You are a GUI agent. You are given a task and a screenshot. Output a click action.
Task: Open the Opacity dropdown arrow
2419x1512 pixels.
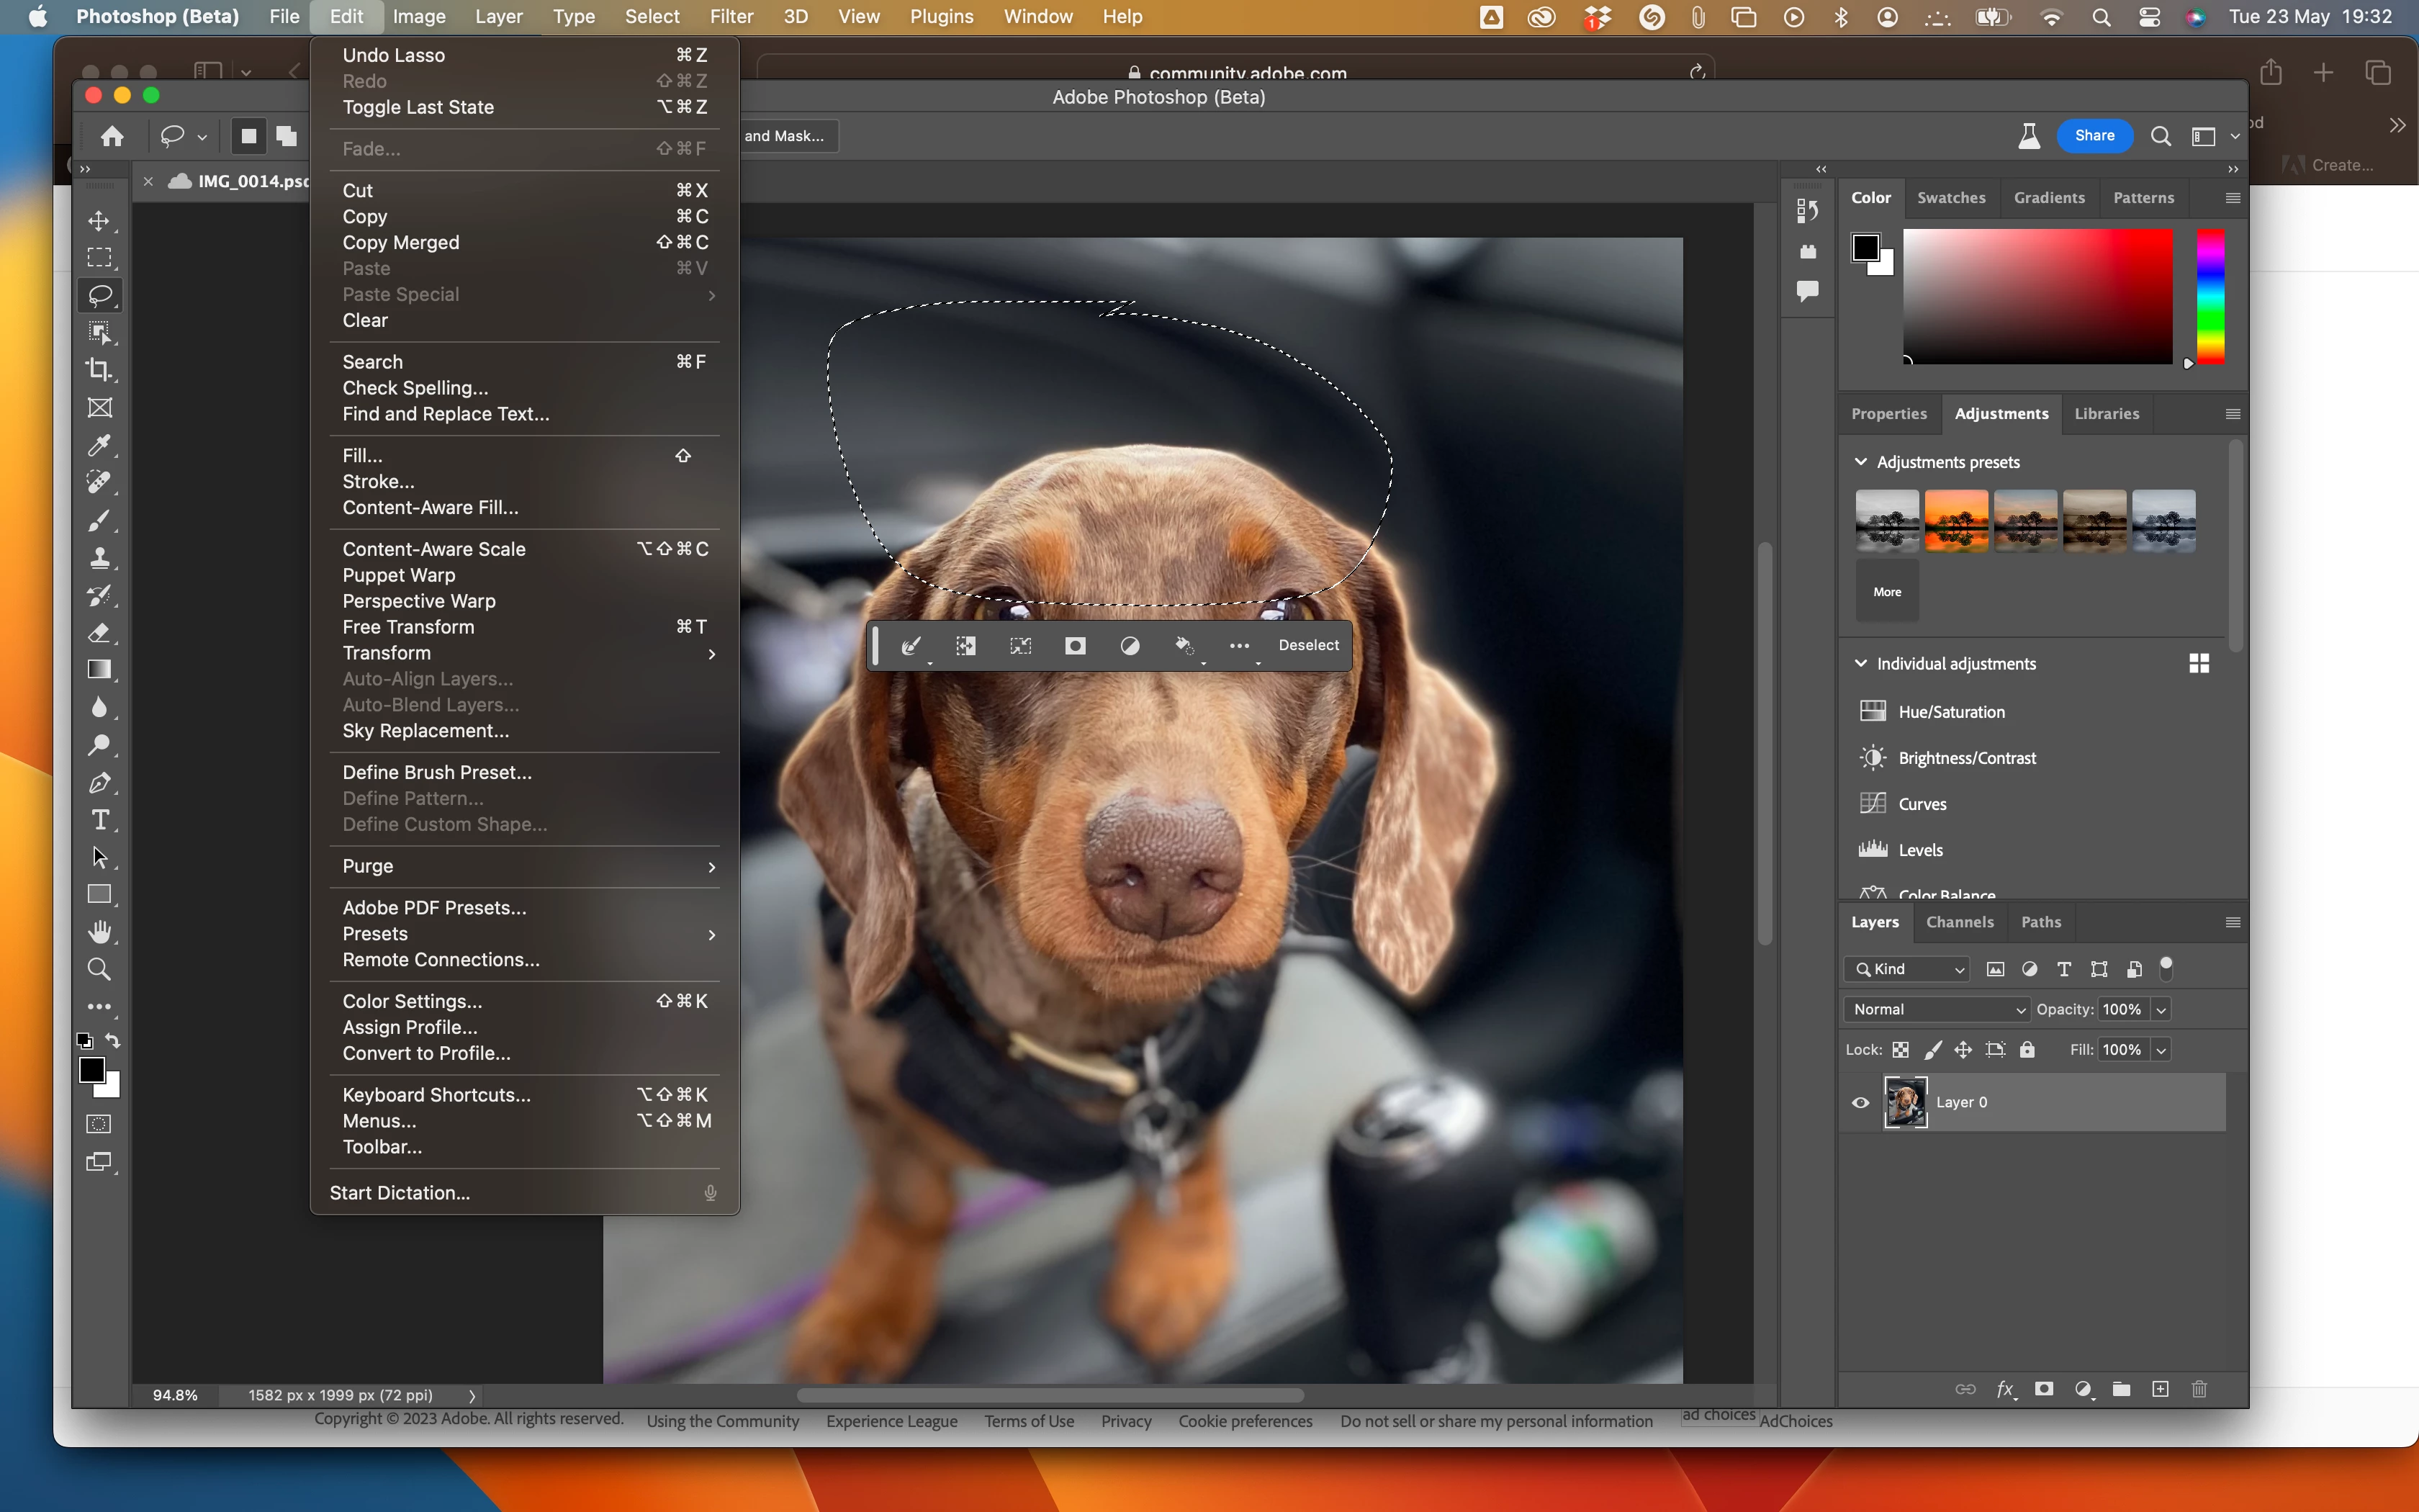(2161, 1009)
